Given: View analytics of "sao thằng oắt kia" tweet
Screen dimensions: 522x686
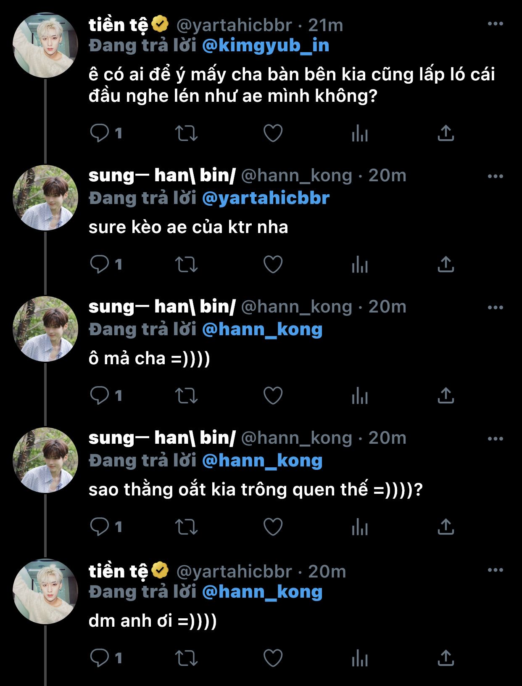Looking at the screenshot, I should pos(360,527).
